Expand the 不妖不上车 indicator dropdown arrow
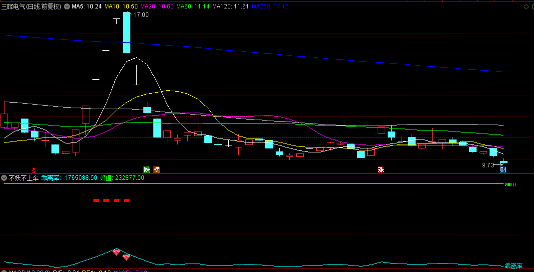Image resolution: width=534 pixels, height=272 pixels. (4, 178)
